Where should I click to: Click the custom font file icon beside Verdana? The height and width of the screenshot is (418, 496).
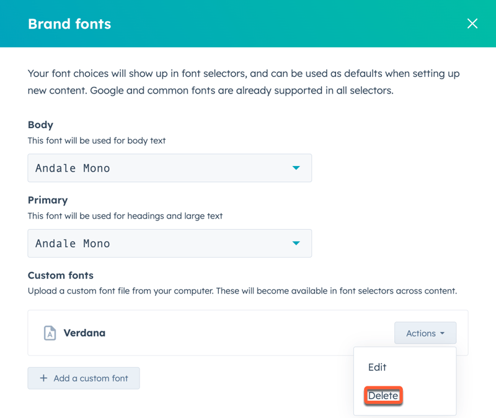(48, 333)
